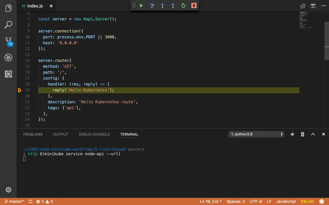Switch to the Problems tab

[x=33, y=134]
